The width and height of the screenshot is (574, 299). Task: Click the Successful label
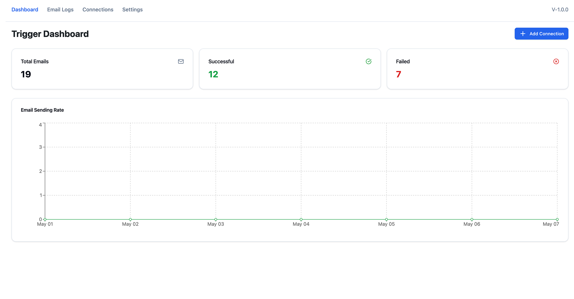(x=221, y=61)
